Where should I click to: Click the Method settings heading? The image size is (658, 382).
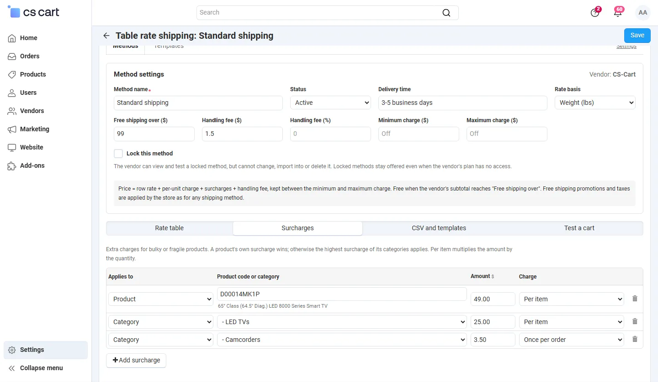coord(139,74)
